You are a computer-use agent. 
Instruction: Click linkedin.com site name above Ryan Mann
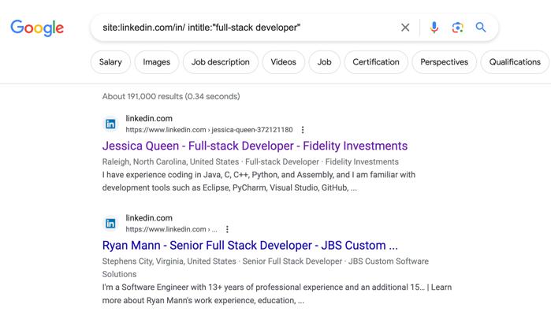tap(149, 218)
